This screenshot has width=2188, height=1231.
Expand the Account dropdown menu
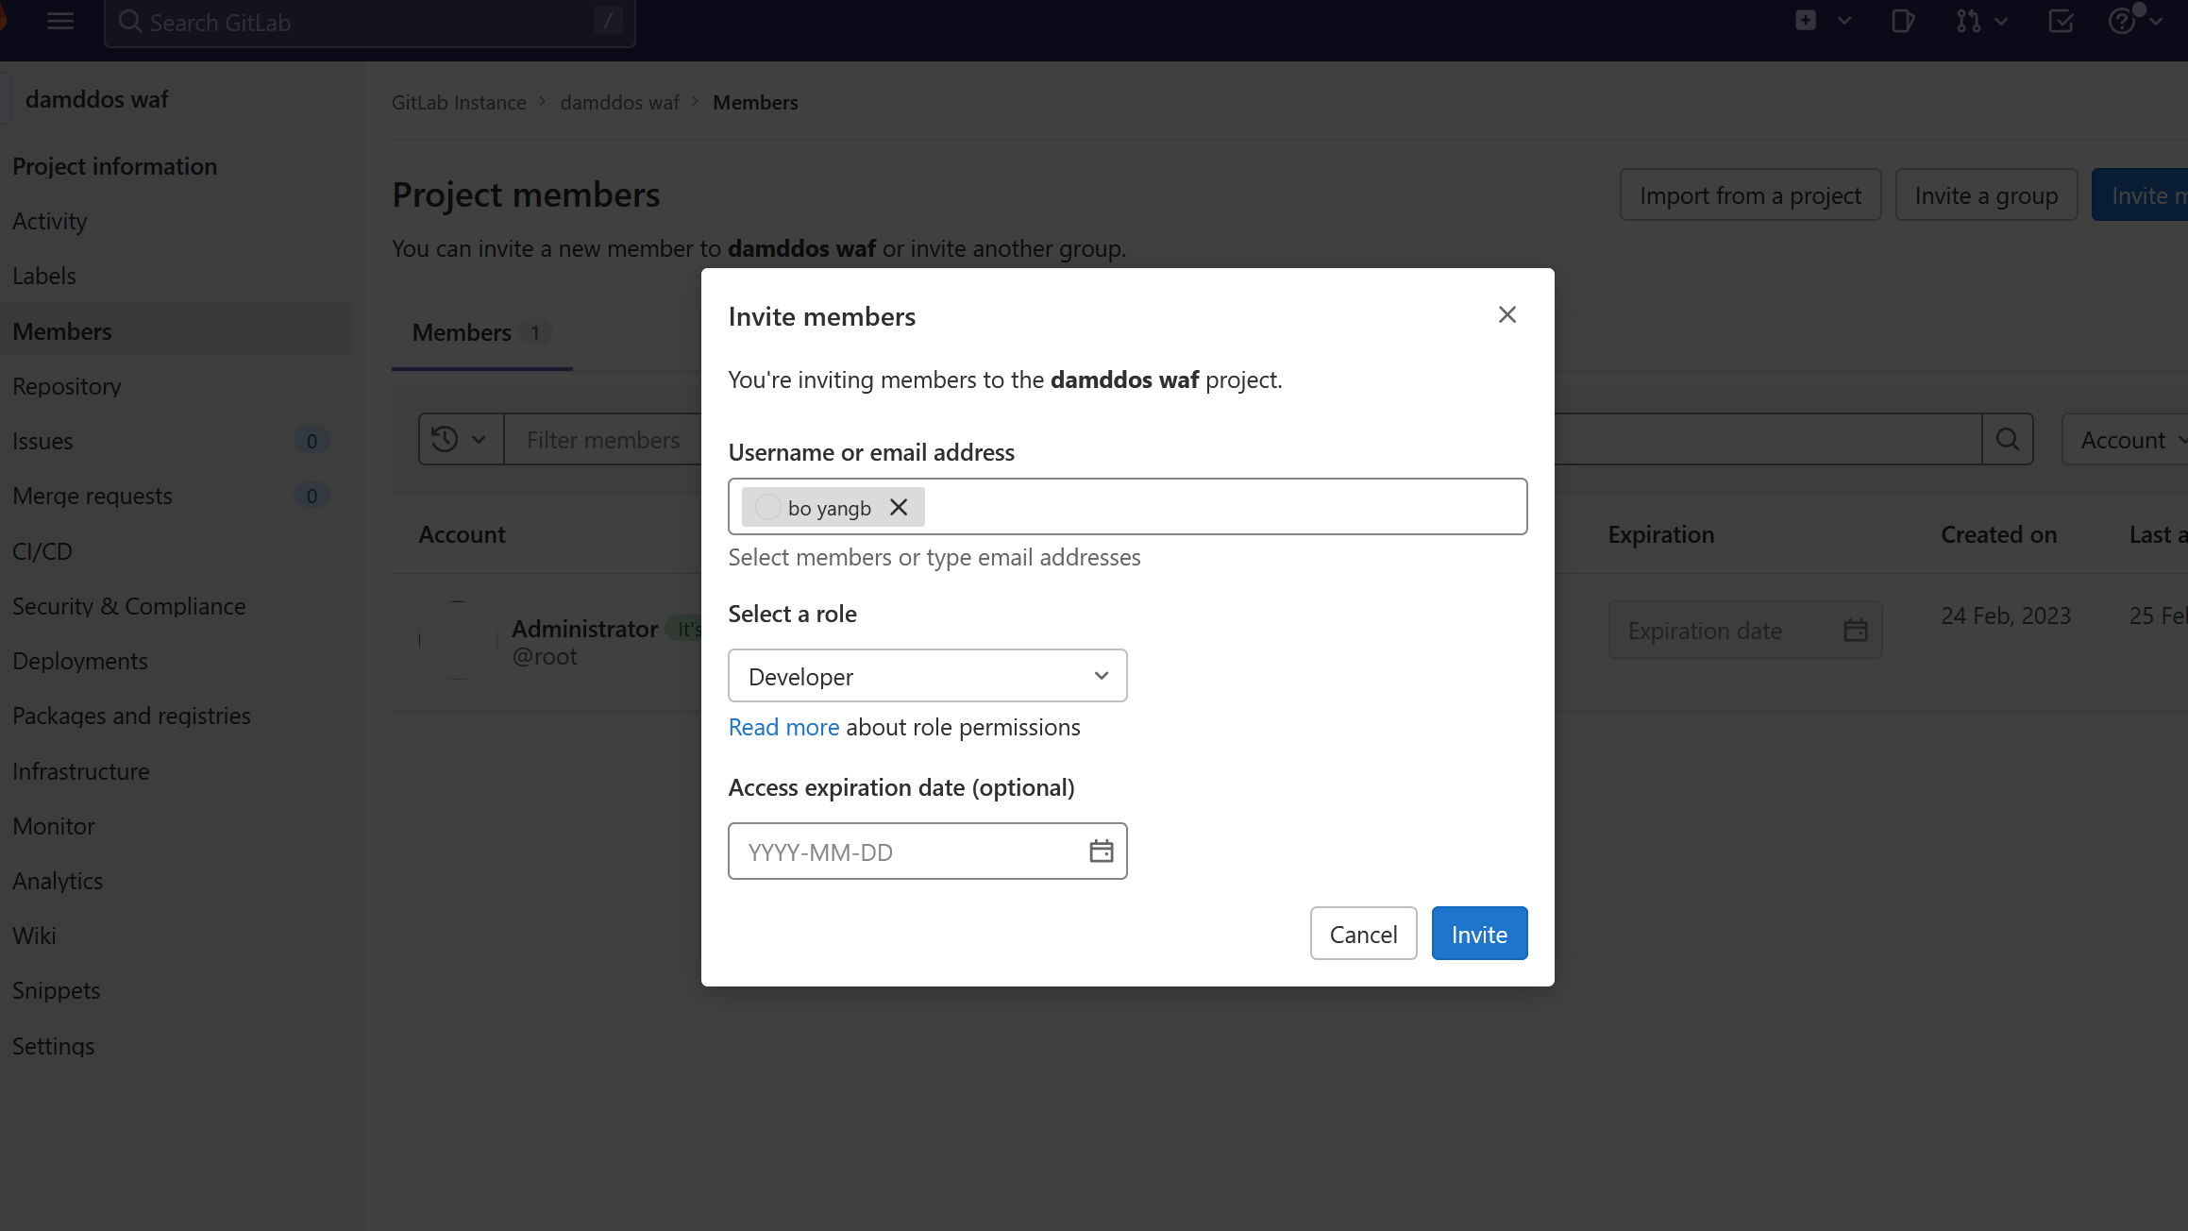[2132, 439]
